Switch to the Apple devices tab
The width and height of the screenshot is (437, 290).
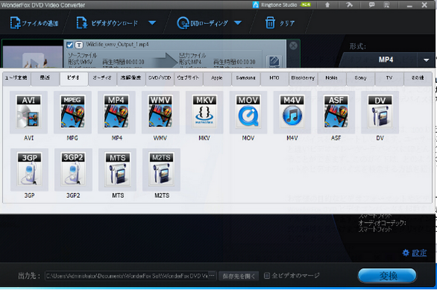pos(217,78)
